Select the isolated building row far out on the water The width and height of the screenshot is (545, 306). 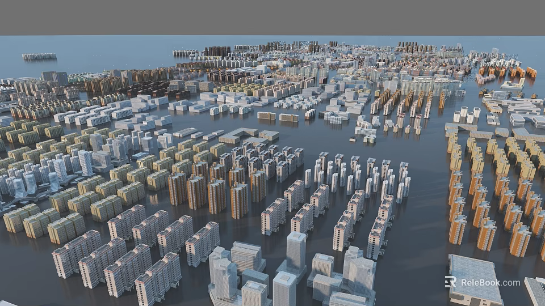pyautogui.click(x=39, y=56)
